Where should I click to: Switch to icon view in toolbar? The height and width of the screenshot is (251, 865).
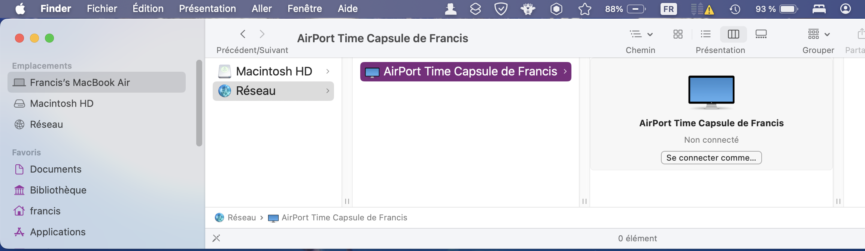[x=678, y=34]
